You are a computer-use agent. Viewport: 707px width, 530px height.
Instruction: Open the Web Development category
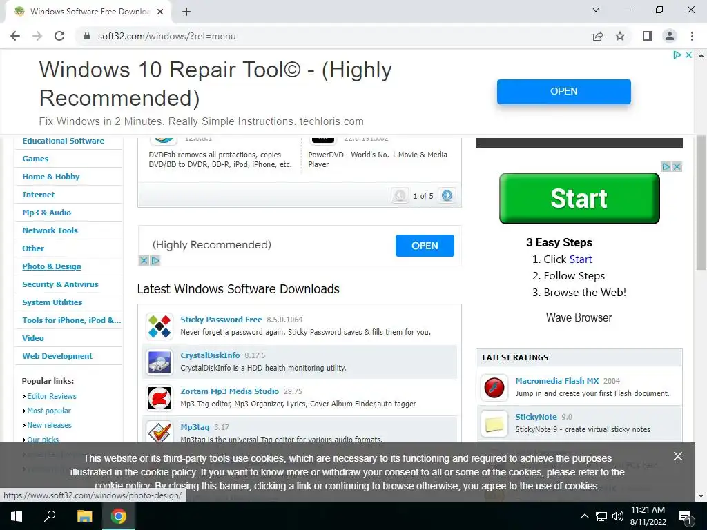[x=57, y=356]
